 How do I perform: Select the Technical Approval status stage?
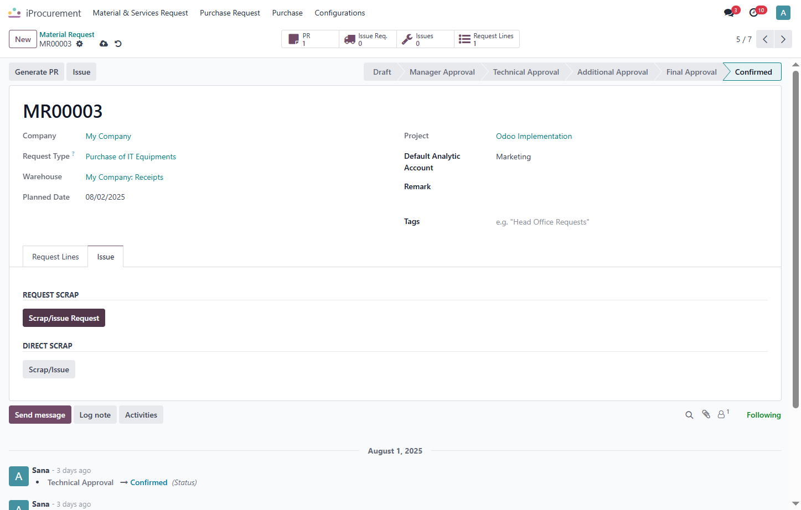(526, 72)
